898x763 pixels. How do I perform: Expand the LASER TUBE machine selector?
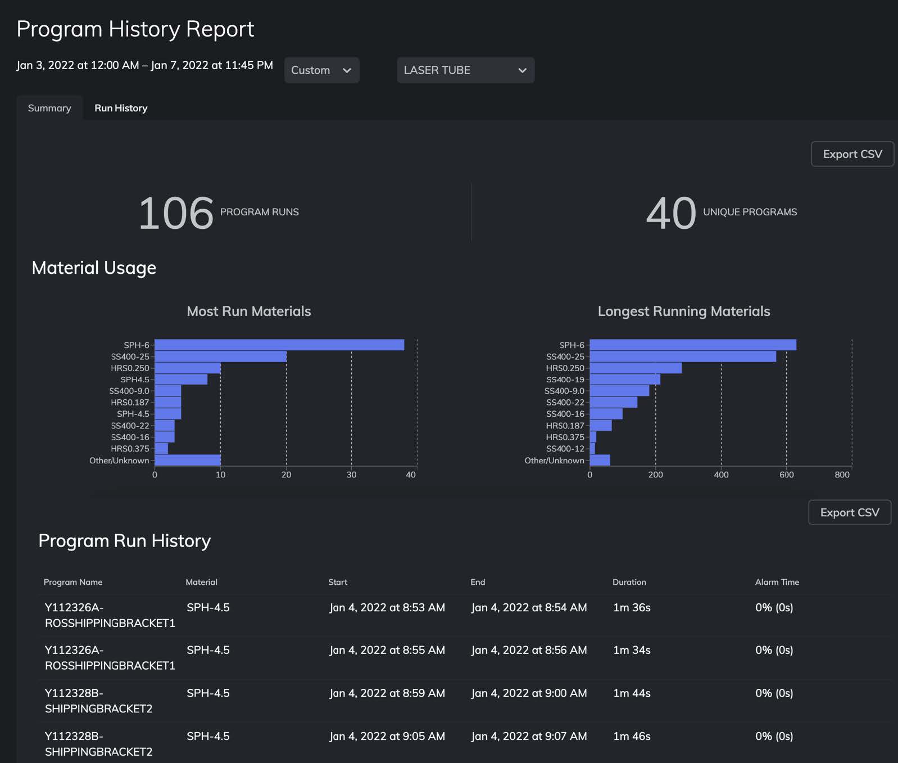pyautogui.click(x=465, y=70)
